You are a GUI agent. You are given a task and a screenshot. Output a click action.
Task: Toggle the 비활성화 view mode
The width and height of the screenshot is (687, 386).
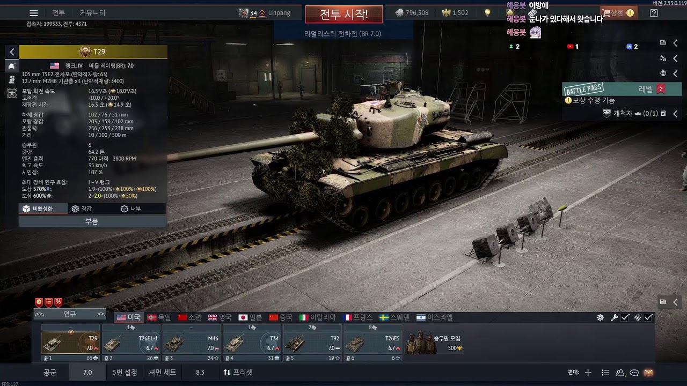(43, 209)
